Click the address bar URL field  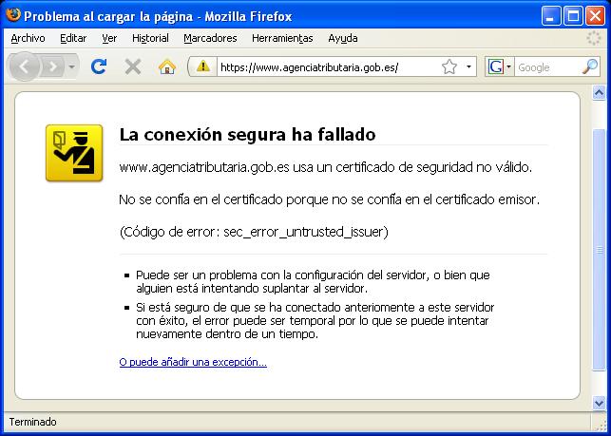point(323,66)
